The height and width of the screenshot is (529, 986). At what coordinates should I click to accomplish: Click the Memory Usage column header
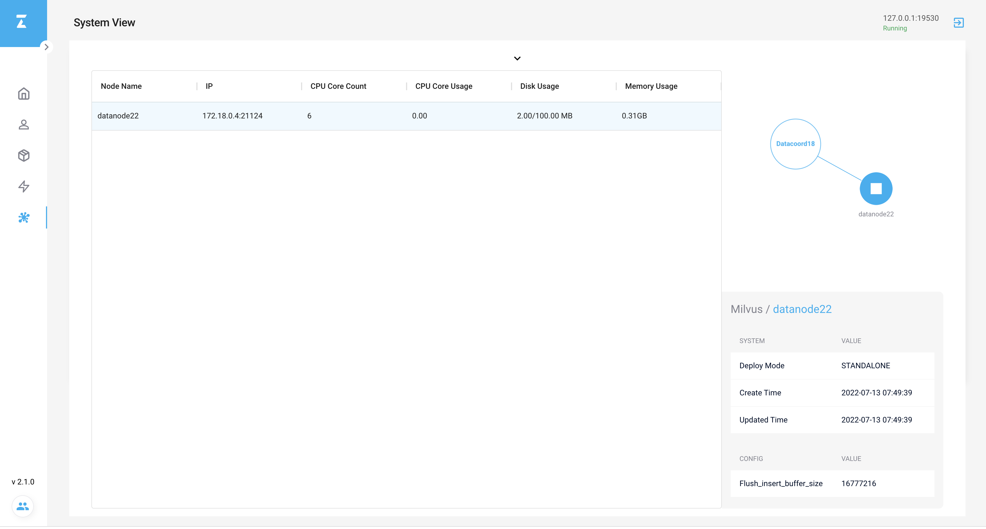click(651, 86)
